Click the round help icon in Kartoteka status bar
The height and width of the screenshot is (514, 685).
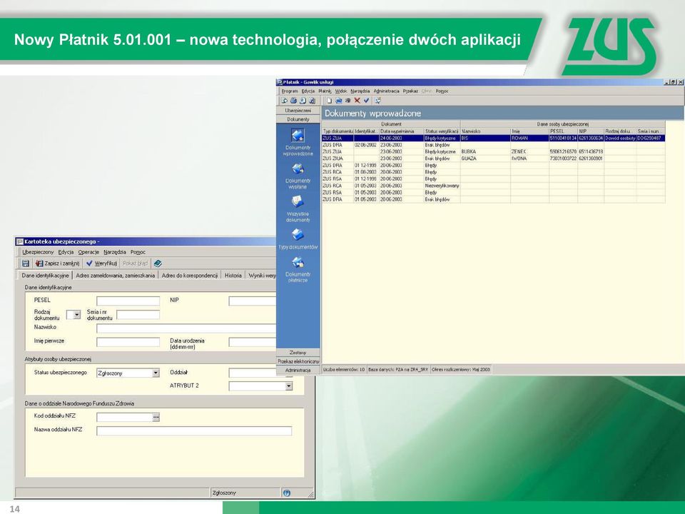click(287, 493)
